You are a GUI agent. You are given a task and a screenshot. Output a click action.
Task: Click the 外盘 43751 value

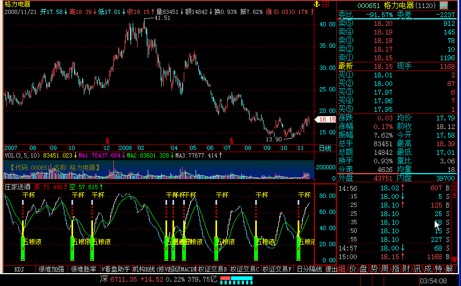coord(383,178)
